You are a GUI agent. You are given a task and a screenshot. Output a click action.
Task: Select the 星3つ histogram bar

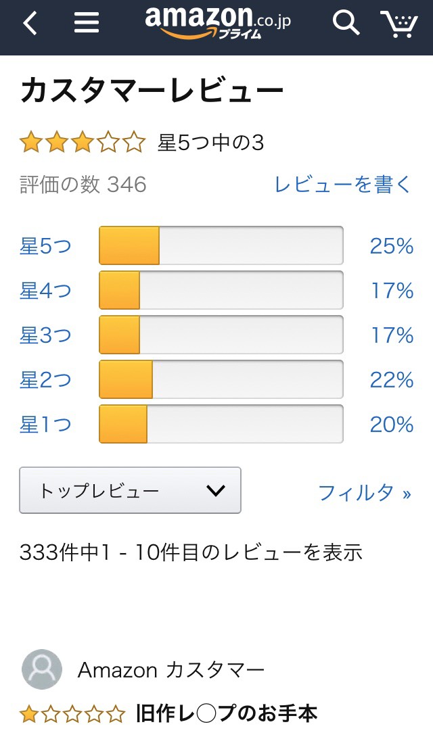click(x=221, y=335)
